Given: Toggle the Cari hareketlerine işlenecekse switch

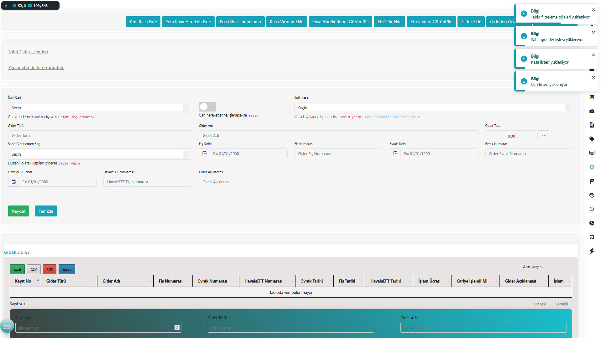Looking at the screenshot, I should (207, 107).
